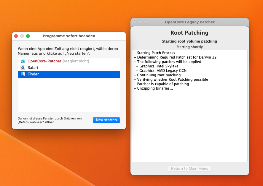Image resolution: width=263 pixels, height=186 pixels.
Task: Click 'Verifying whether Root Patching possible' line
Action: (x=171, y=80)
